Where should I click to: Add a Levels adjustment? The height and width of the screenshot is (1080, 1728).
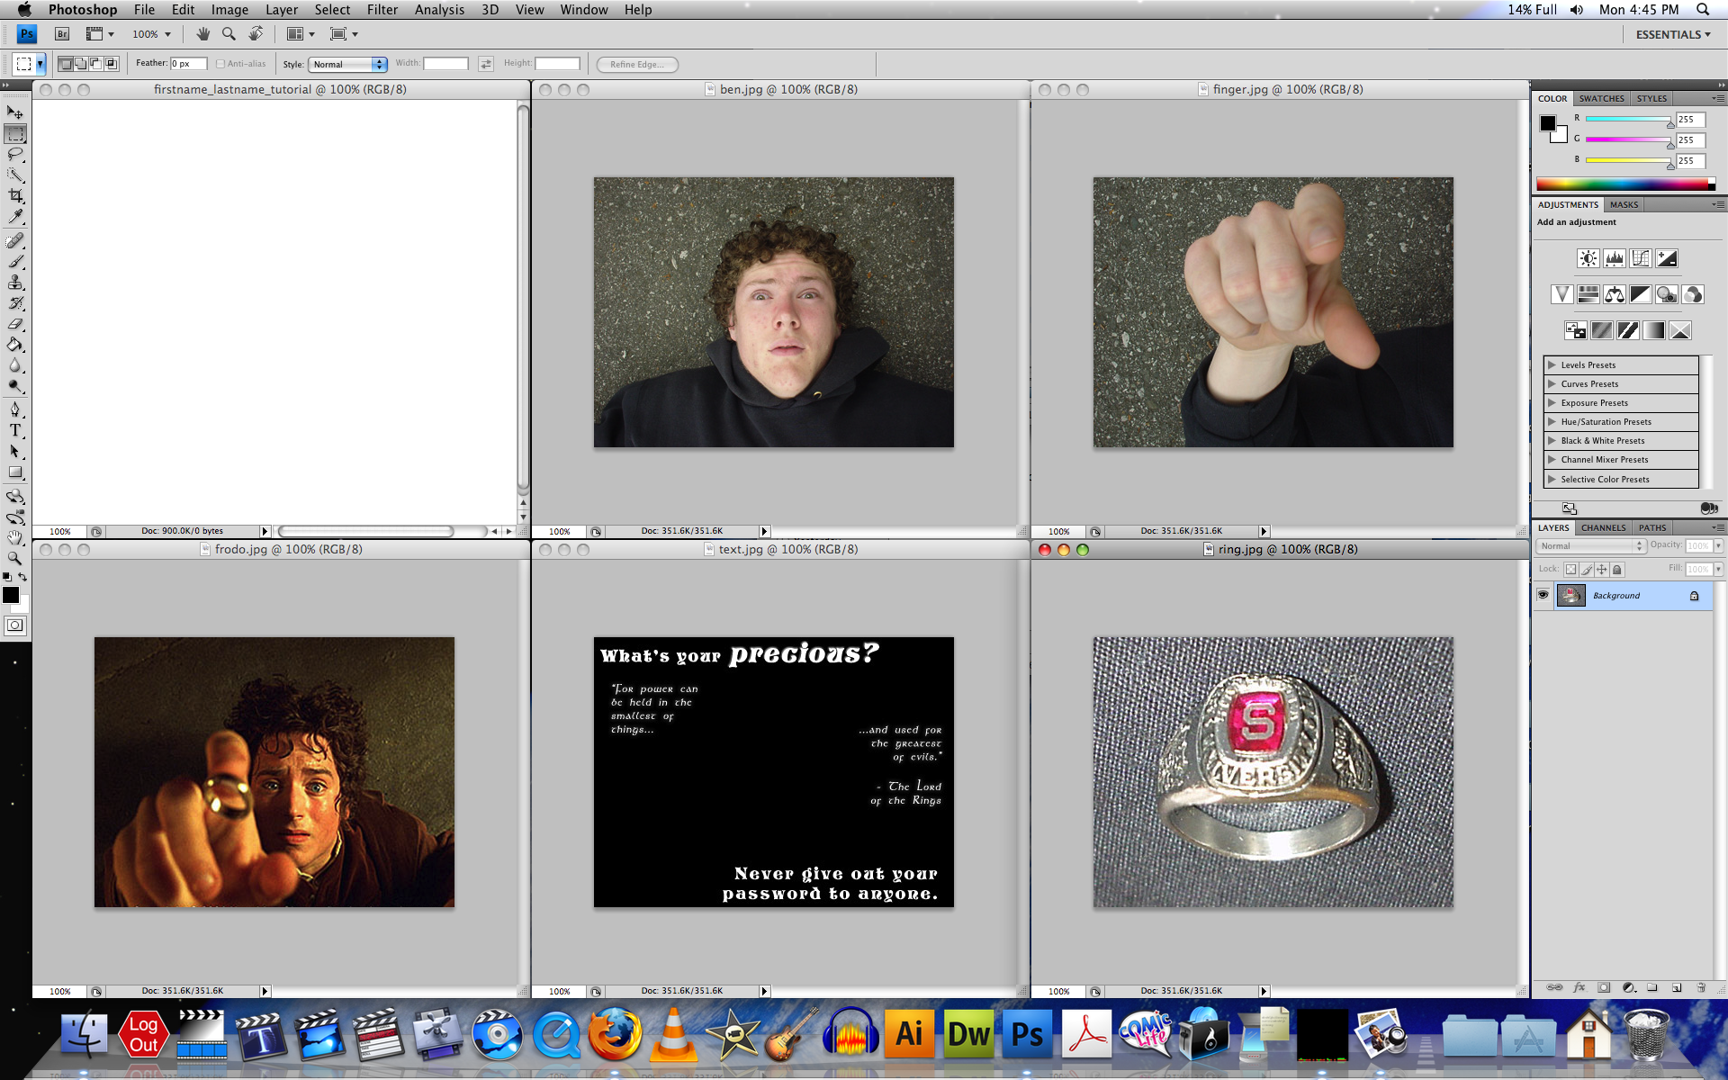1615,259
